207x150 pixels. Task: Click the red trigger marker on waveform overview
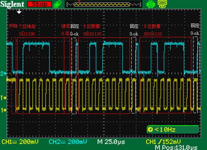click(79, 1)
